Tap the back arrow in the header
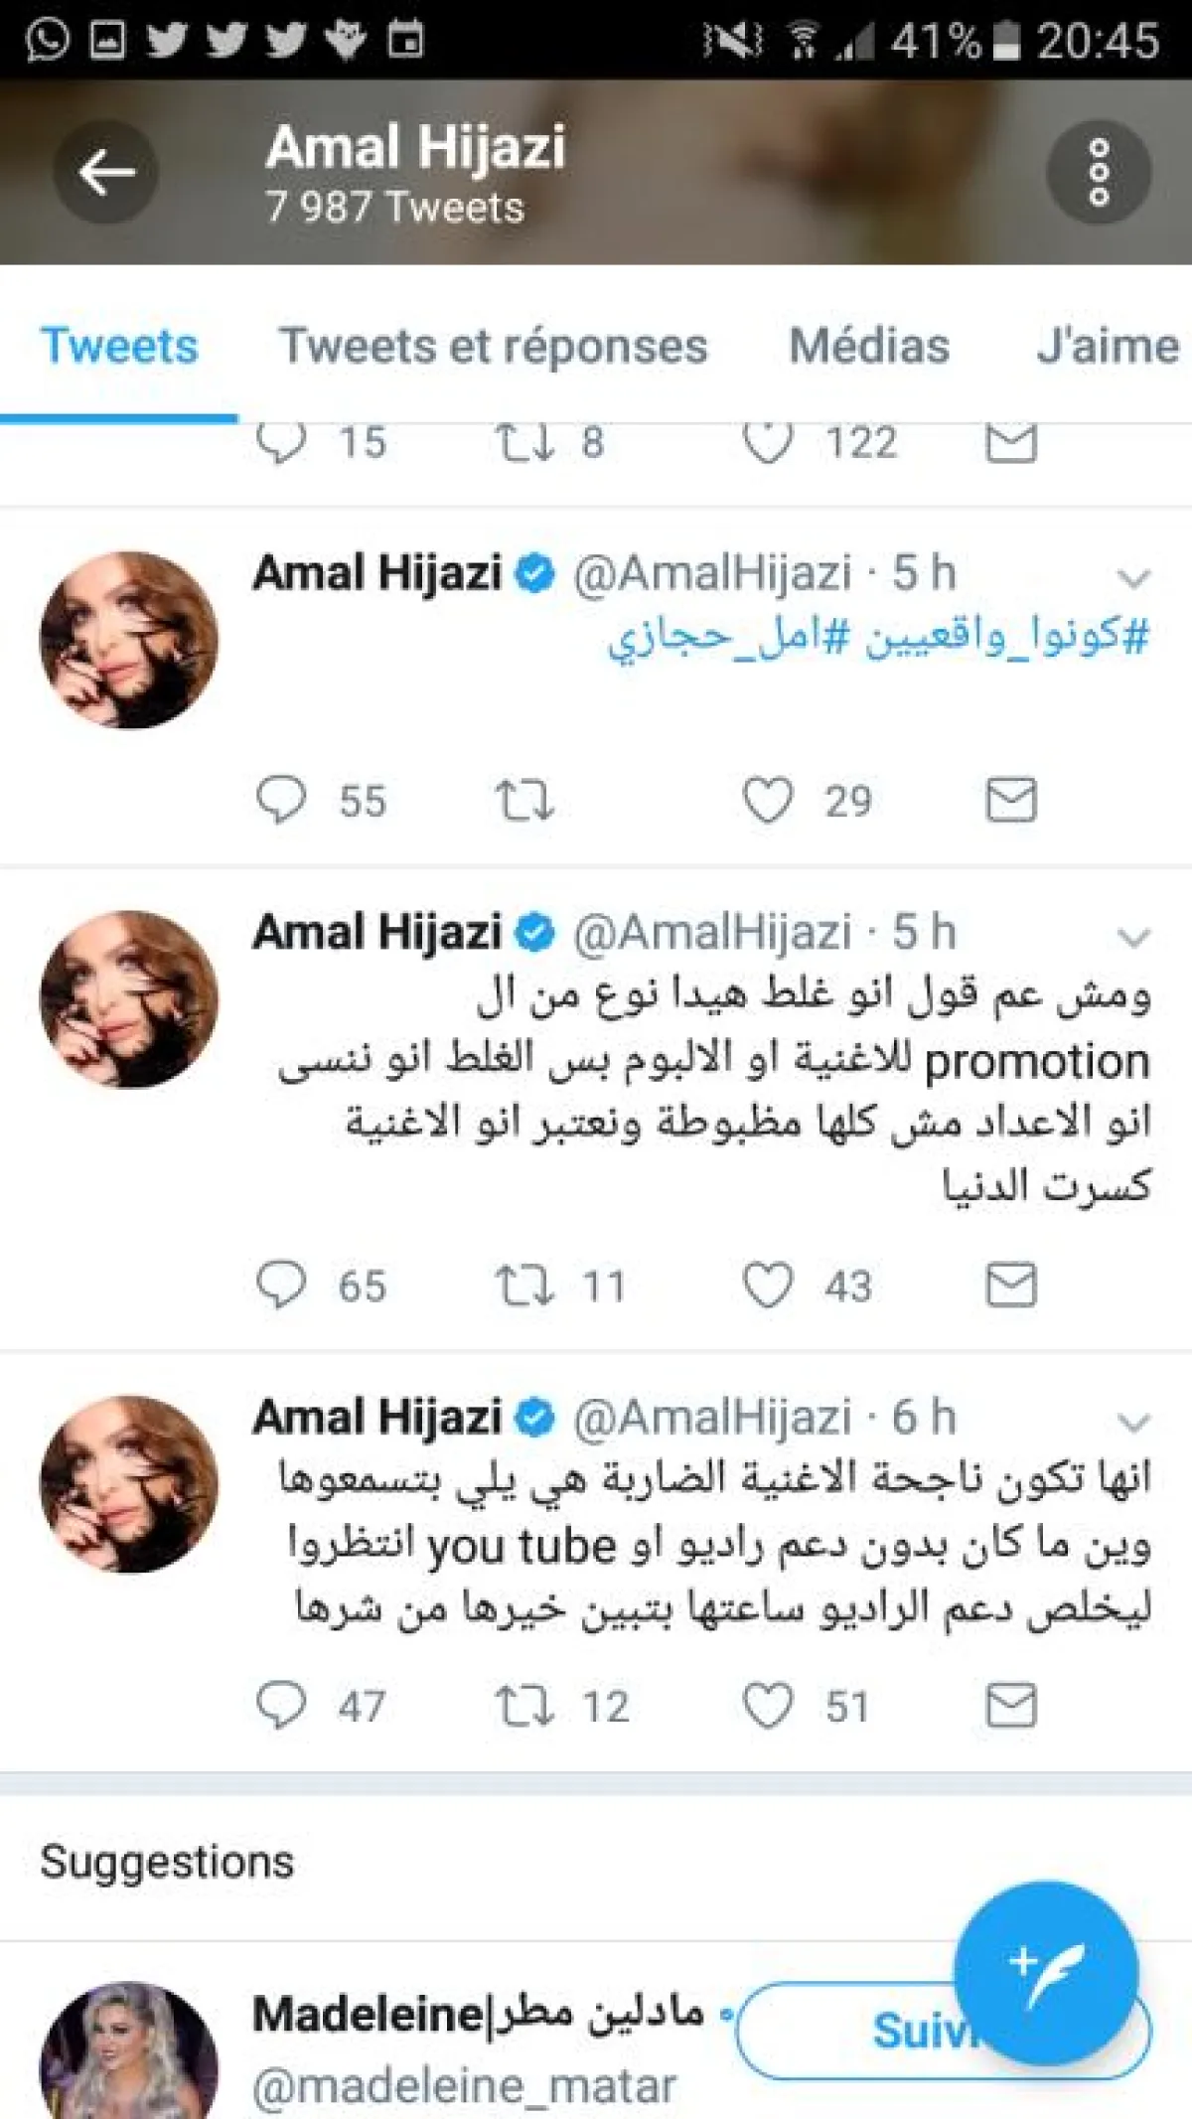This screenshot has width=1192, height=2119. click(x=105, y=173)
